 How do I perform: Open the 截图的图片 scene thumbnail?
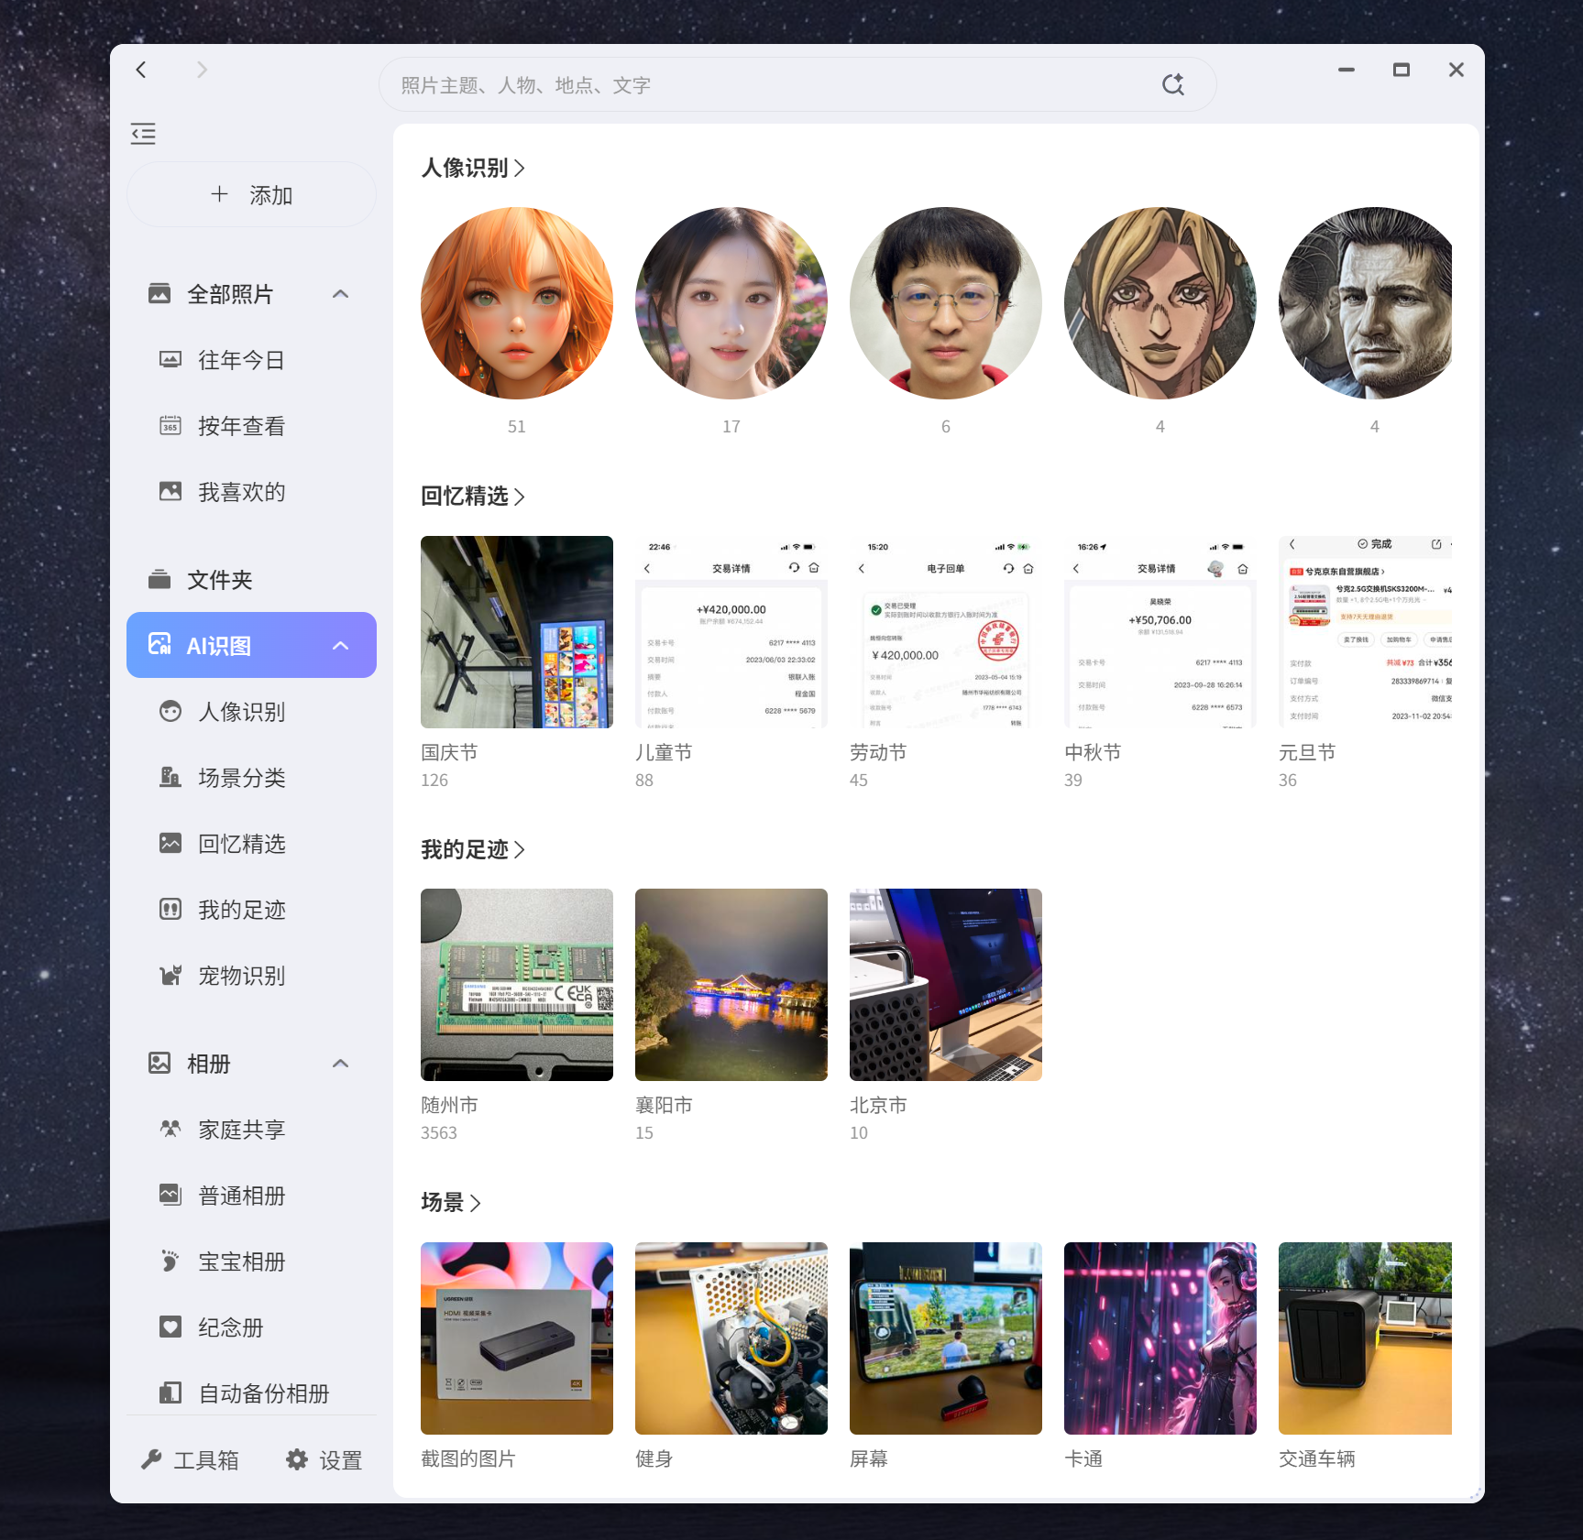click(517, 1338)
